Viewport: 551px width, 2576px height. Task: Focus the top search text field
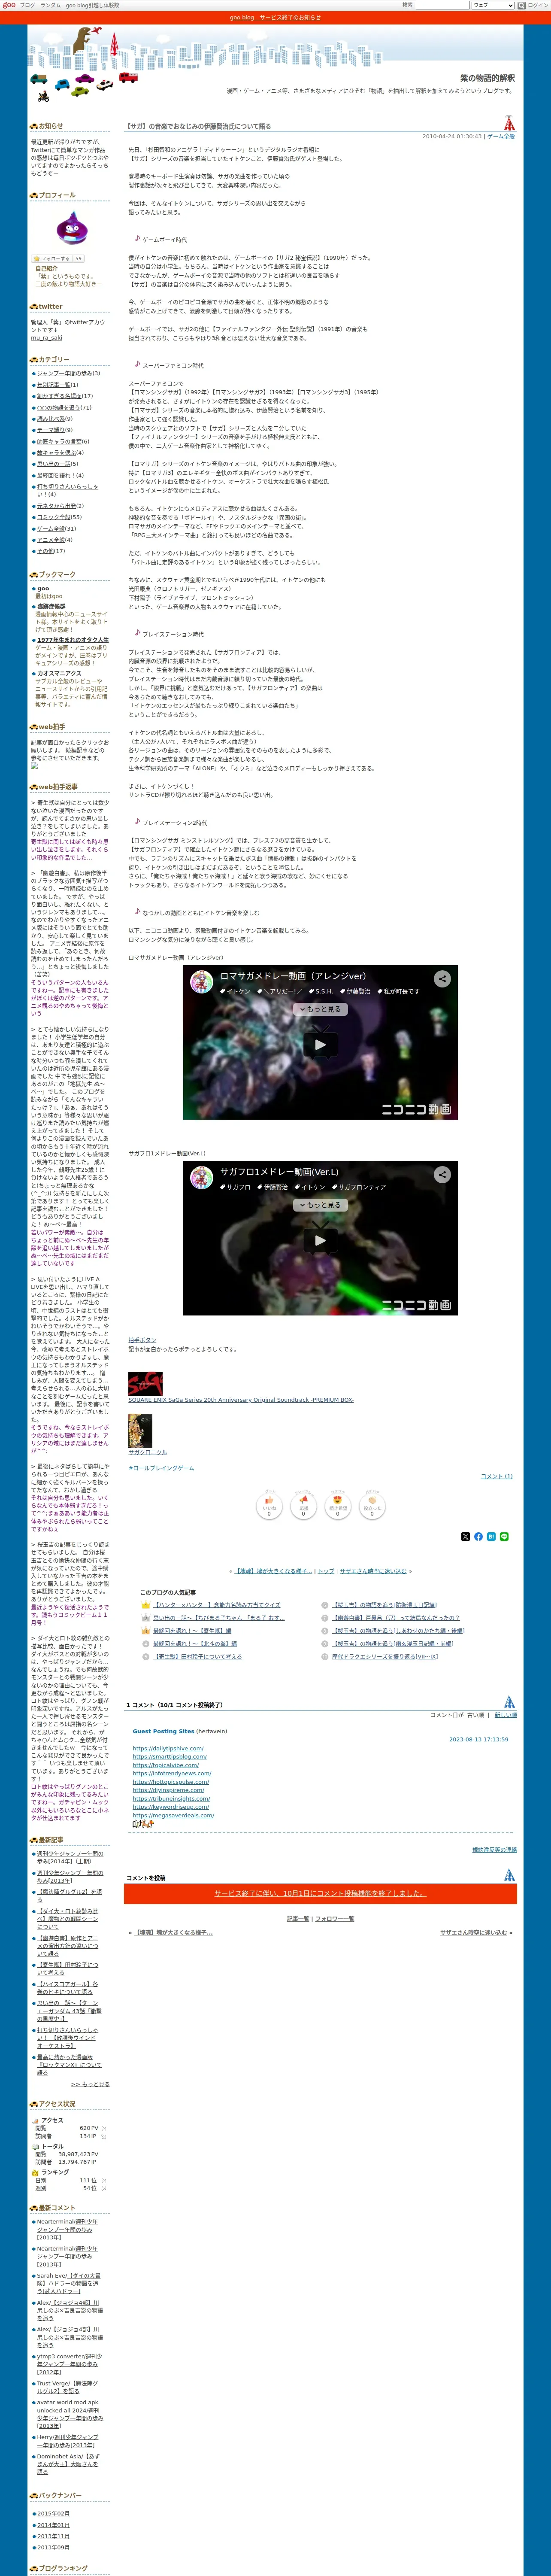point(442,5)
